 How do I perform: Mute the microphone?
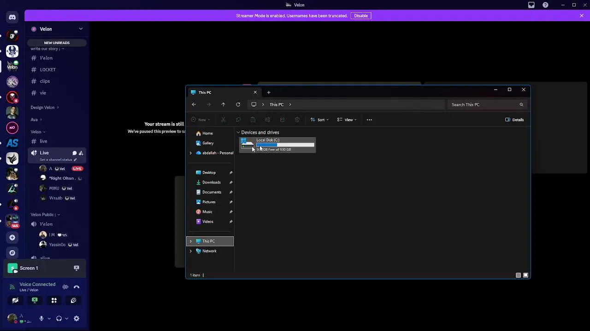coord(41,319)
